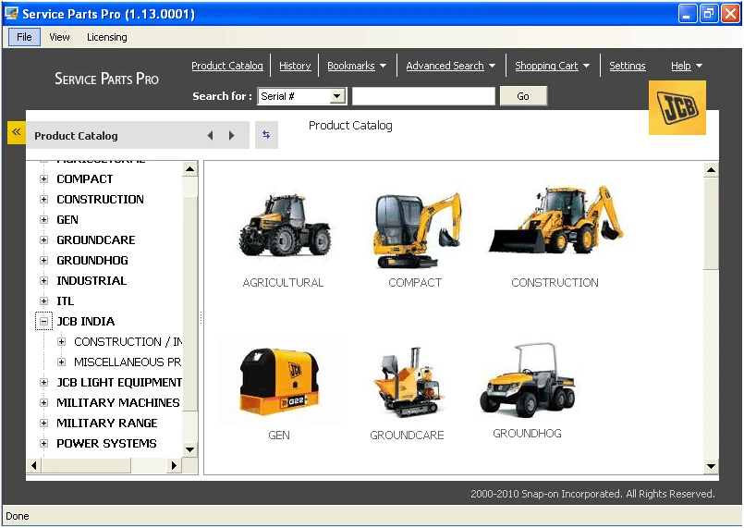The image size is (744, 528).
Task: Open the File menu
Action: 24,37
